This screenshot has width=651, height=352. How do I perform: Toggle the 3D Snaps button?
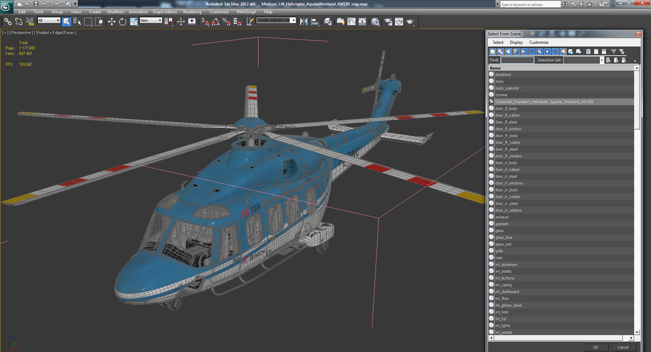205,21
